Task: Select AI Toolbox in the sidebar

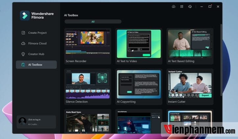Action: point(36,65)
